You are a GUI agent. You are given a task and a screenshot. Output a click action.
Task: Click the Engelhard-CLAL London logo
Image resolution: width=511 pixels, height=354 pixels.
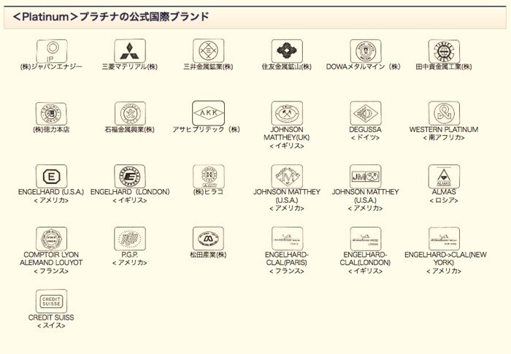pyautogui.click(x=365, y=239)
